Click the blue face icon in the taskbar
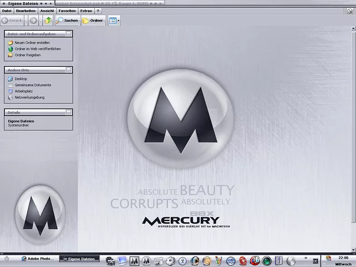The height and width of the screenshot is (267, 356). tap(231, 261)
